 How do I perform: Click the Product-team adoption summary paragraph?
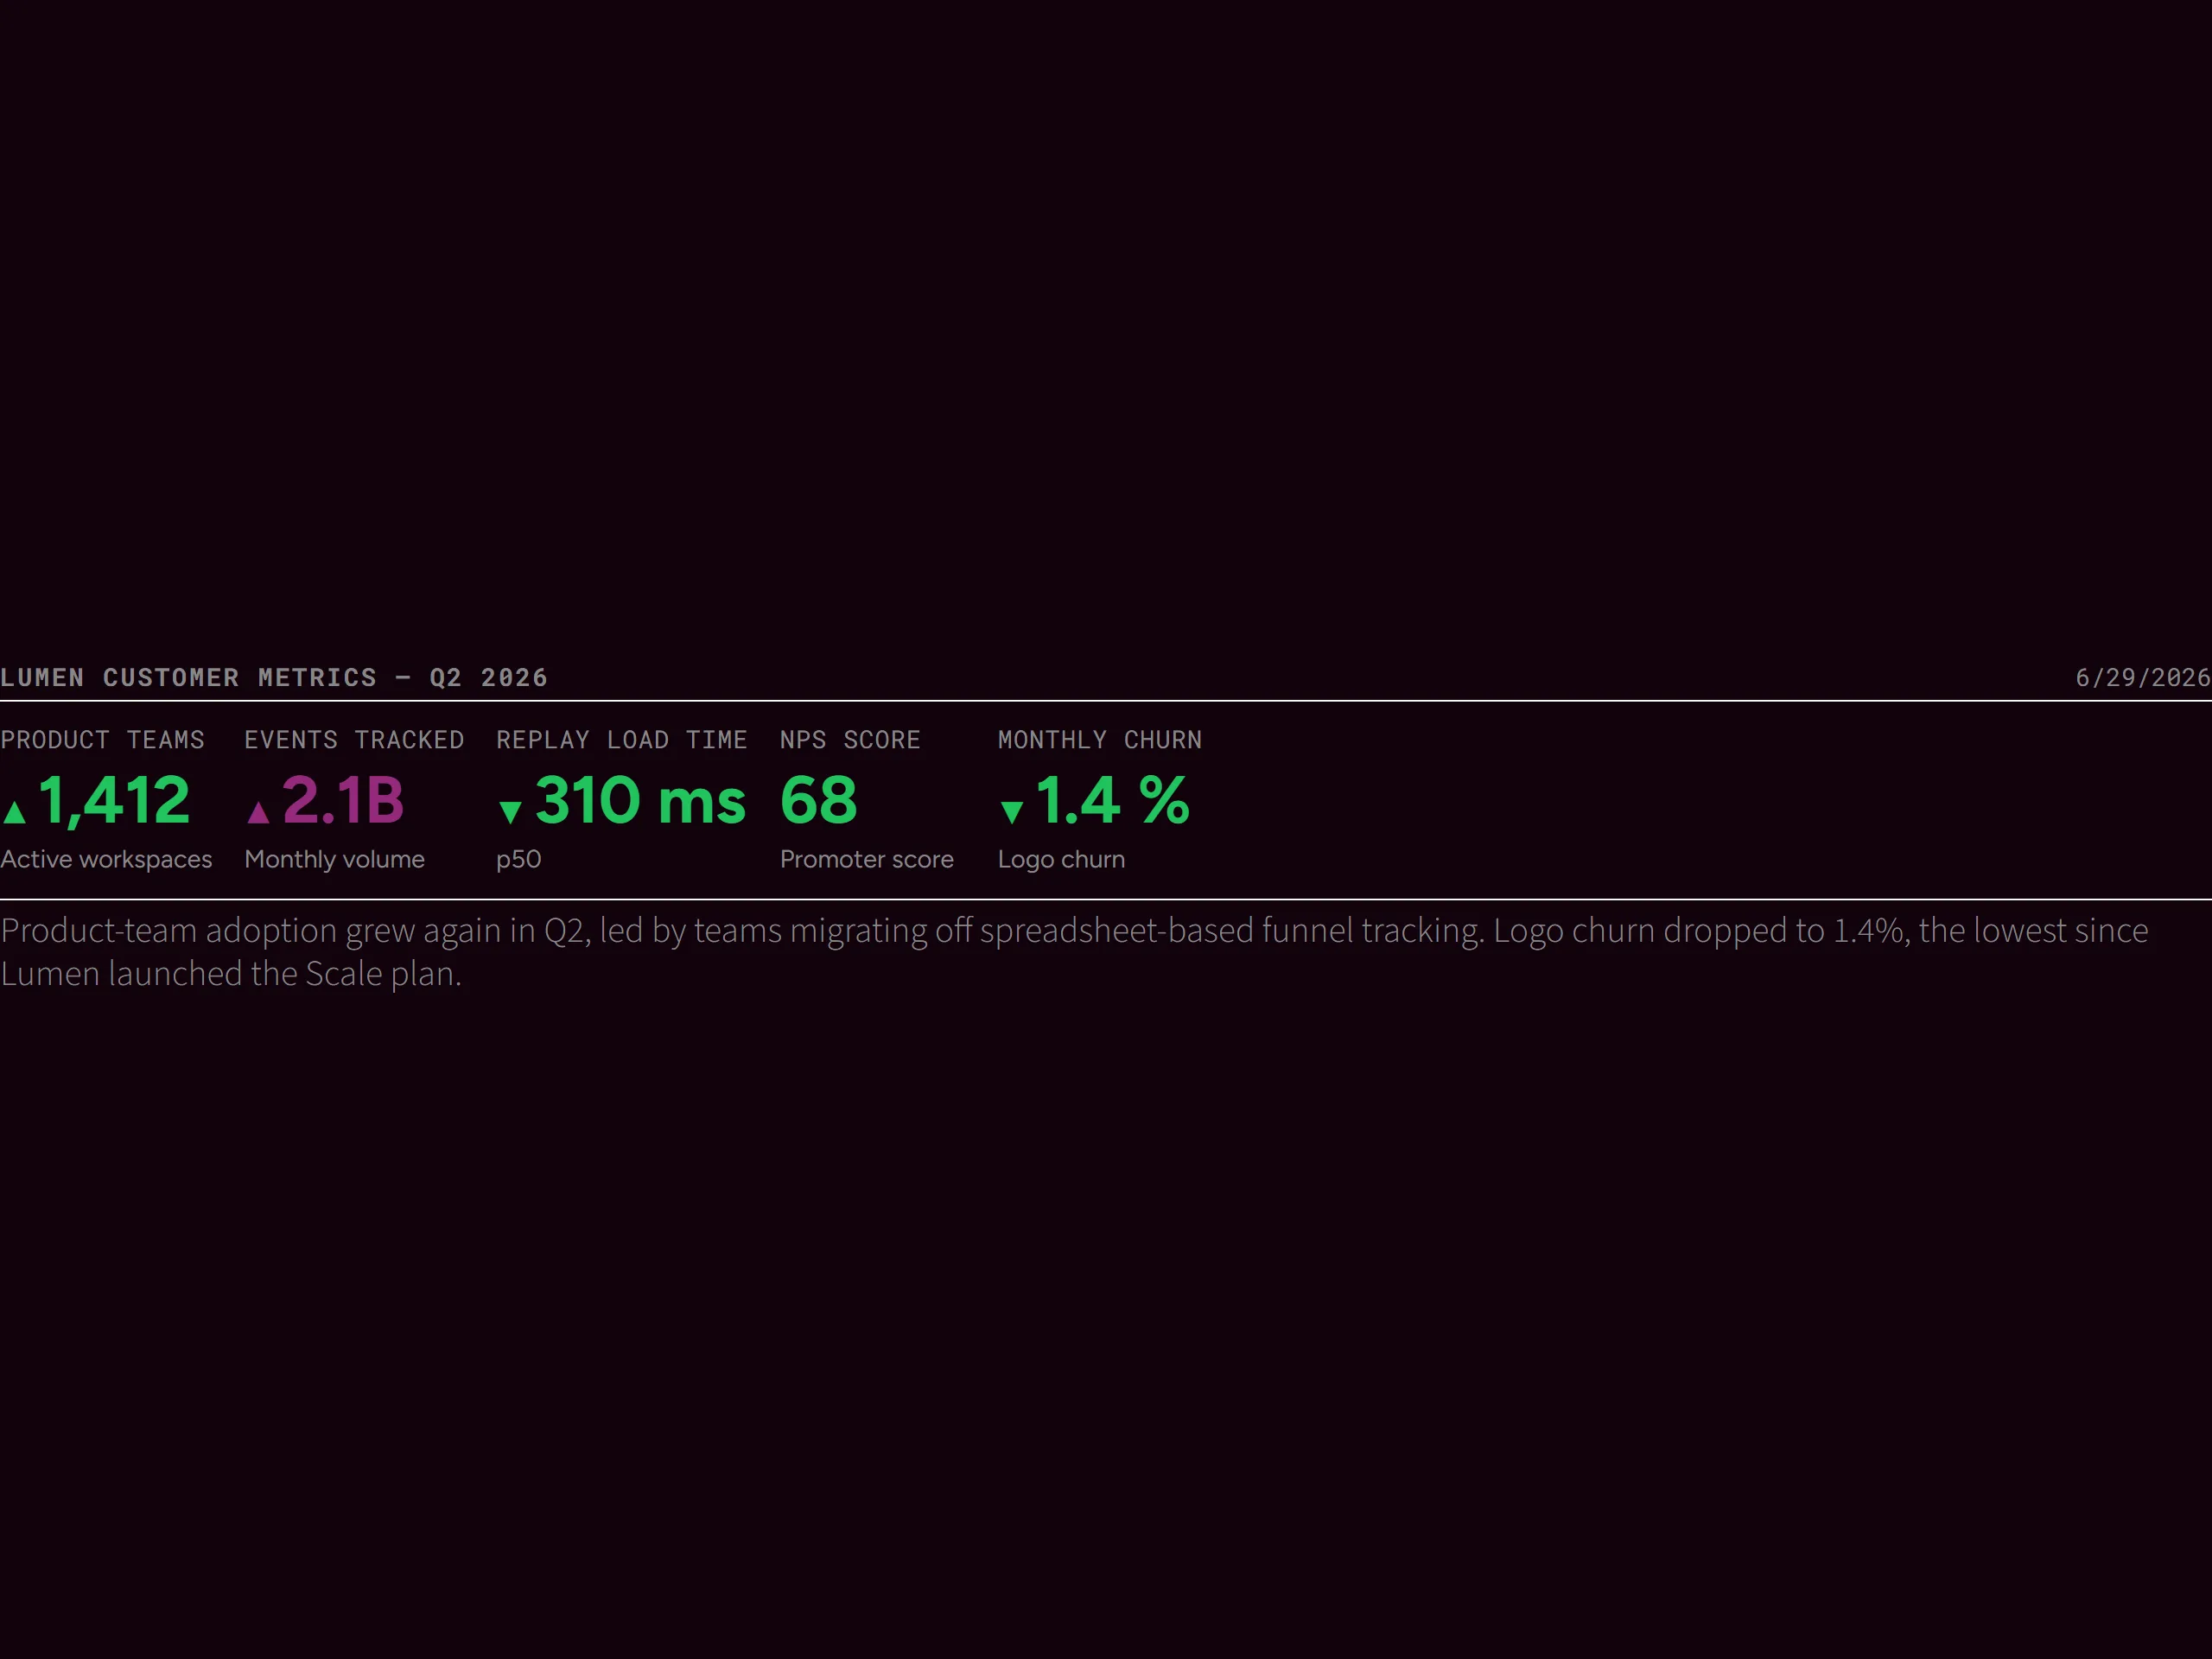click(x=1075, y=952)
